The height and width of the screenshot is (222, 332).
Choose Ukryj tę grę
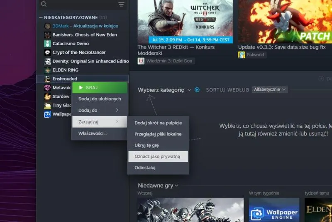tap(158, 145)
